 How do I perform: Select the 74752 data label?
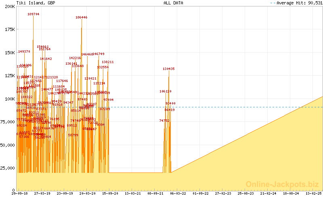click(164, 121)
